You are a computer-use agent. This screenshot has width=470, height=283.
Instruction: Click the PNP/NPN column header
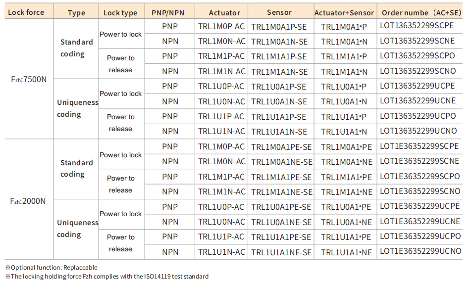(169, 12)
